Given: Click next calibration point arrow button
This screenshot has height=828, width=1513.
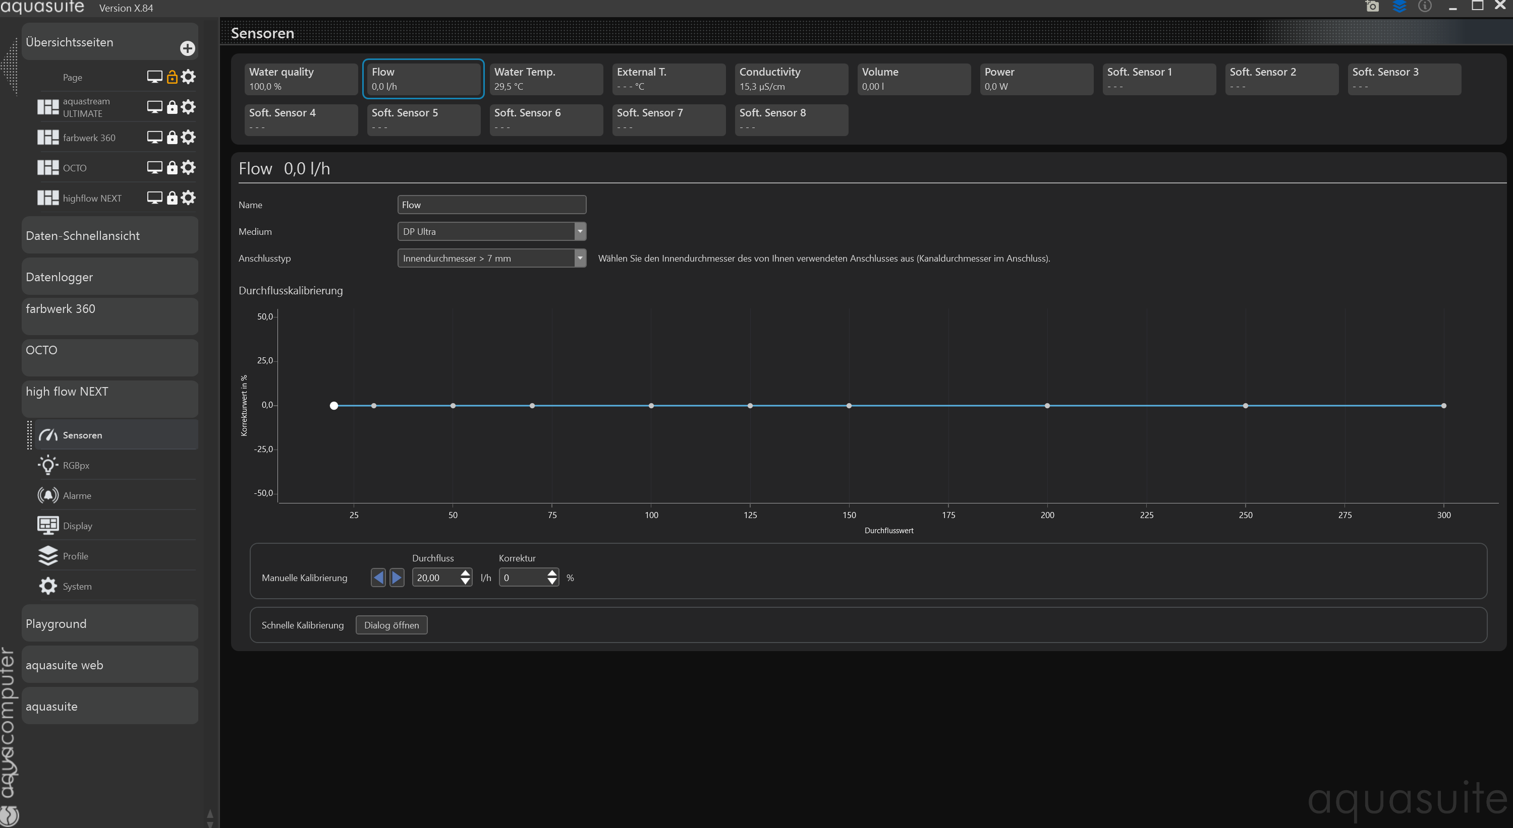Looking at the screenshot, I should pos(397,578).
